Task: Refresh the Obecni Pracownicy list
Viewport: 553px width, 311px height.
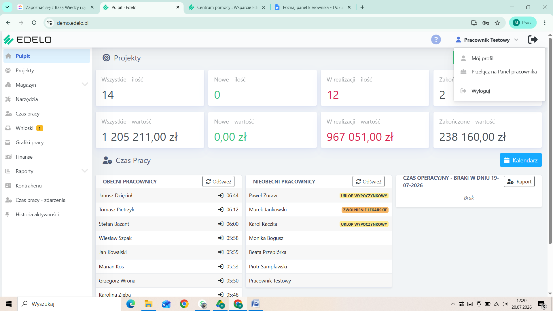Action: 218,181
